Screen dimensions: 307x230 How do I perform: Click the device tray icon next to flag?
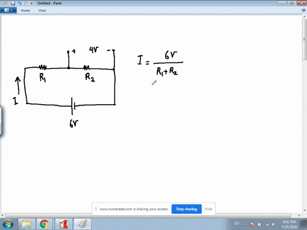260,224
